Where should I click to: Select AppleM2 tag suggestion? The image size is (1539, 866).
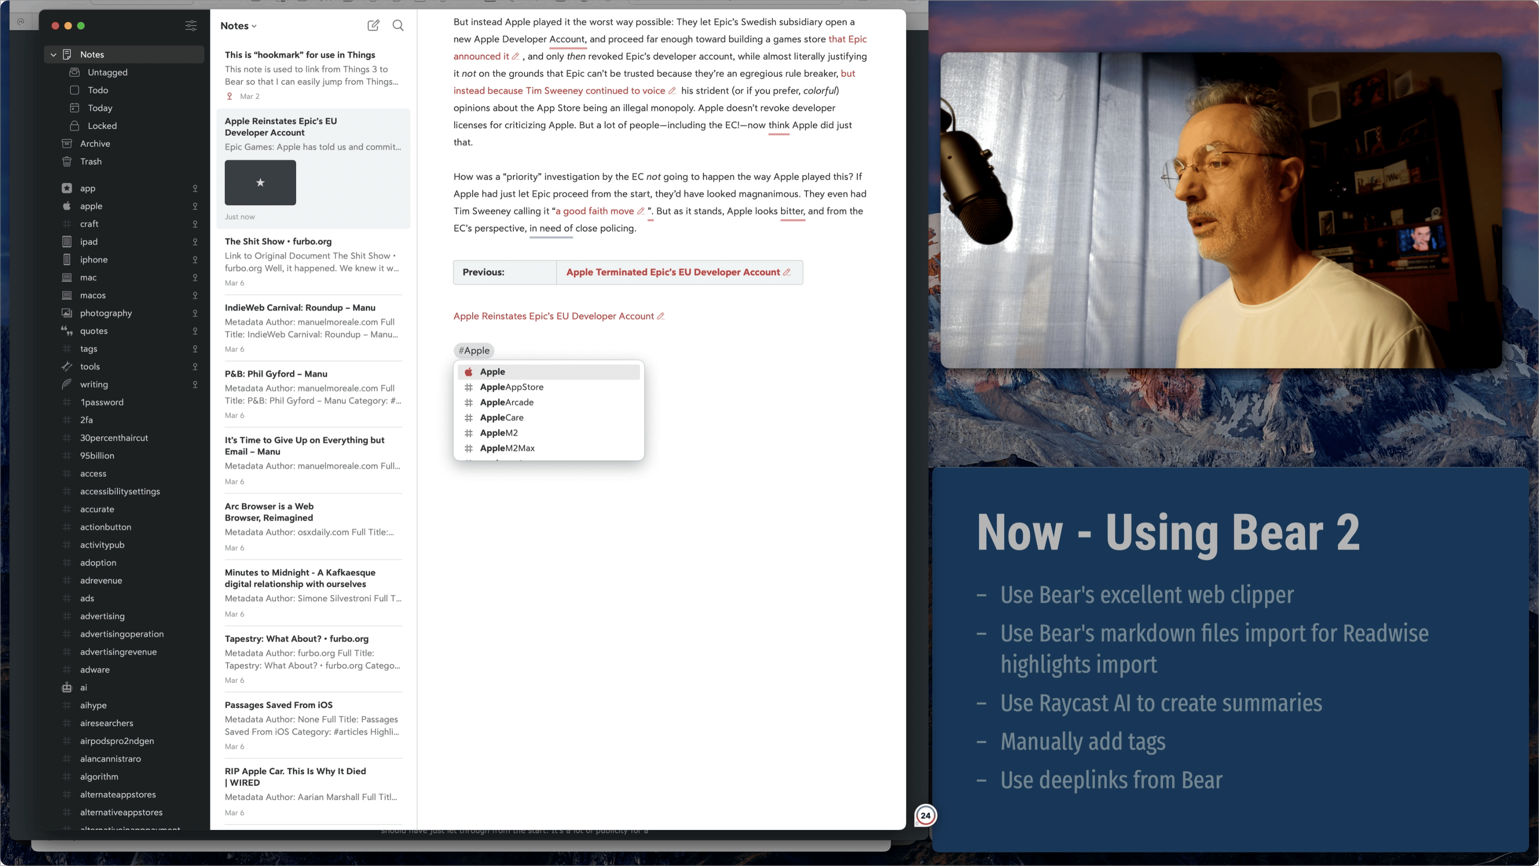tap(549, 433)
